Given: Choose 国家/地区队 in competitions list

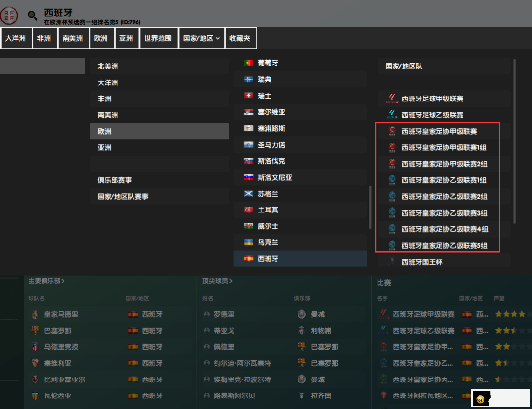Looking at the screenshot, I should click(x=444, y=66).
